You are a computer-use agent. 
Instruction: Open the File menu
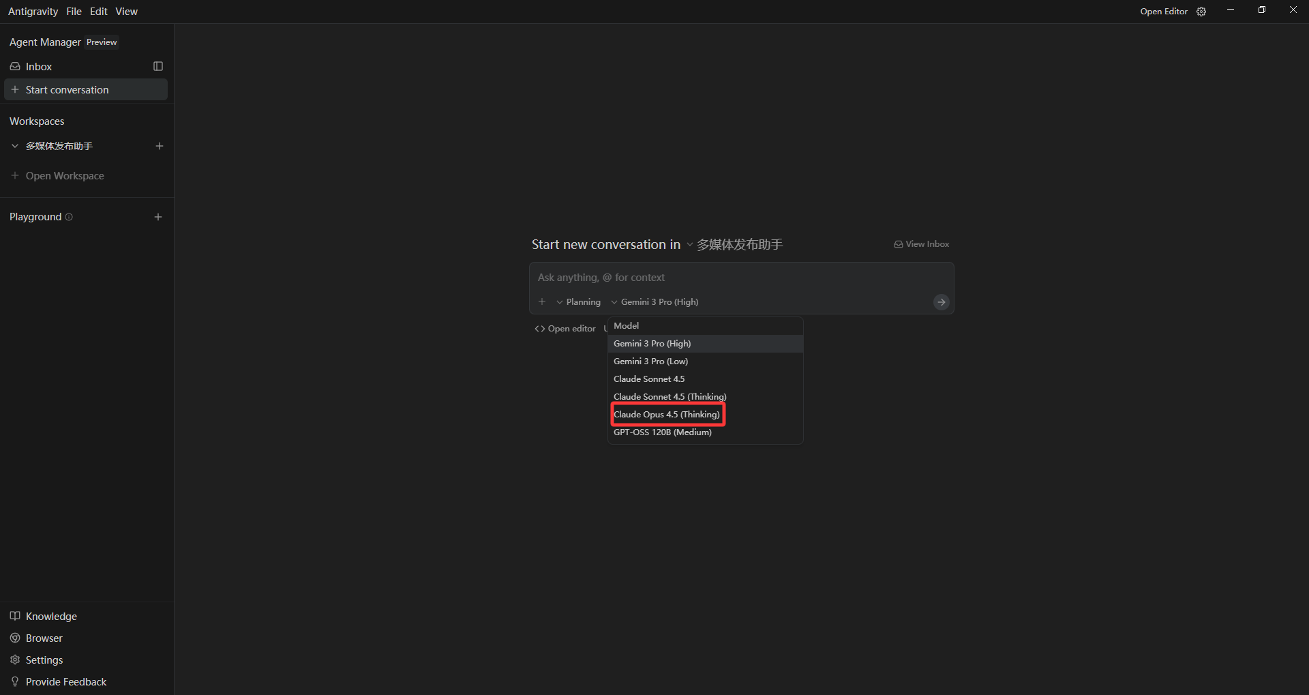74,12
